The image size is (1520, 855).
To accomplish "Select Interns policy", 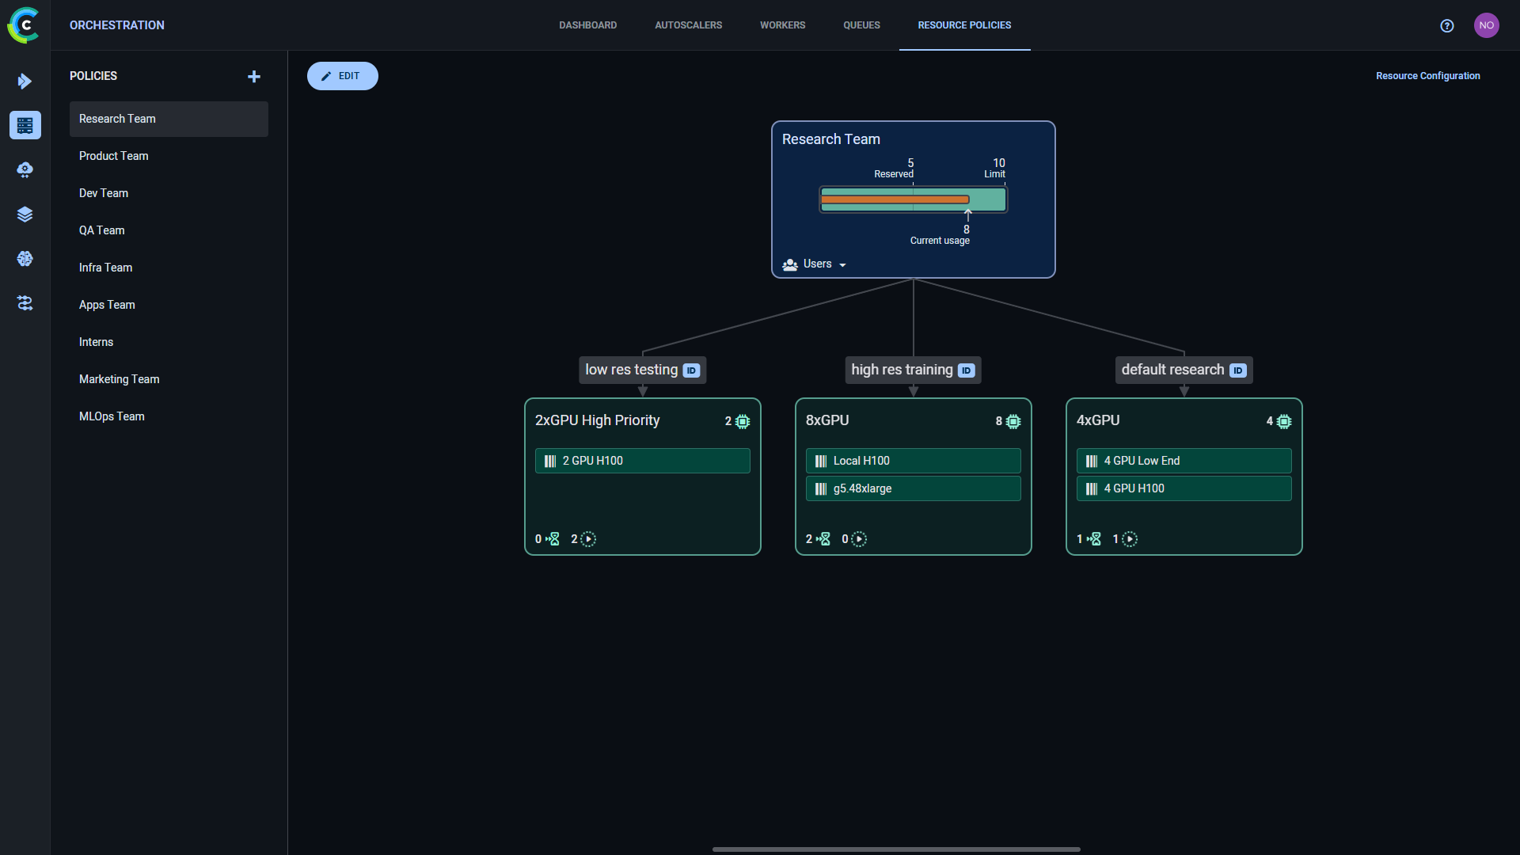I will tap(169, 342).
